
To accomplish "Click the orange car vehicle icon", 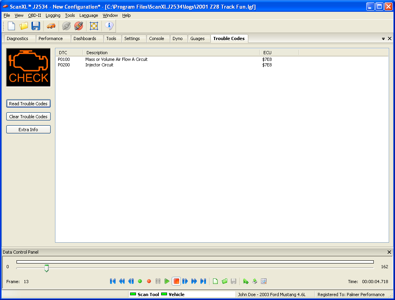I will pos(51,26).
